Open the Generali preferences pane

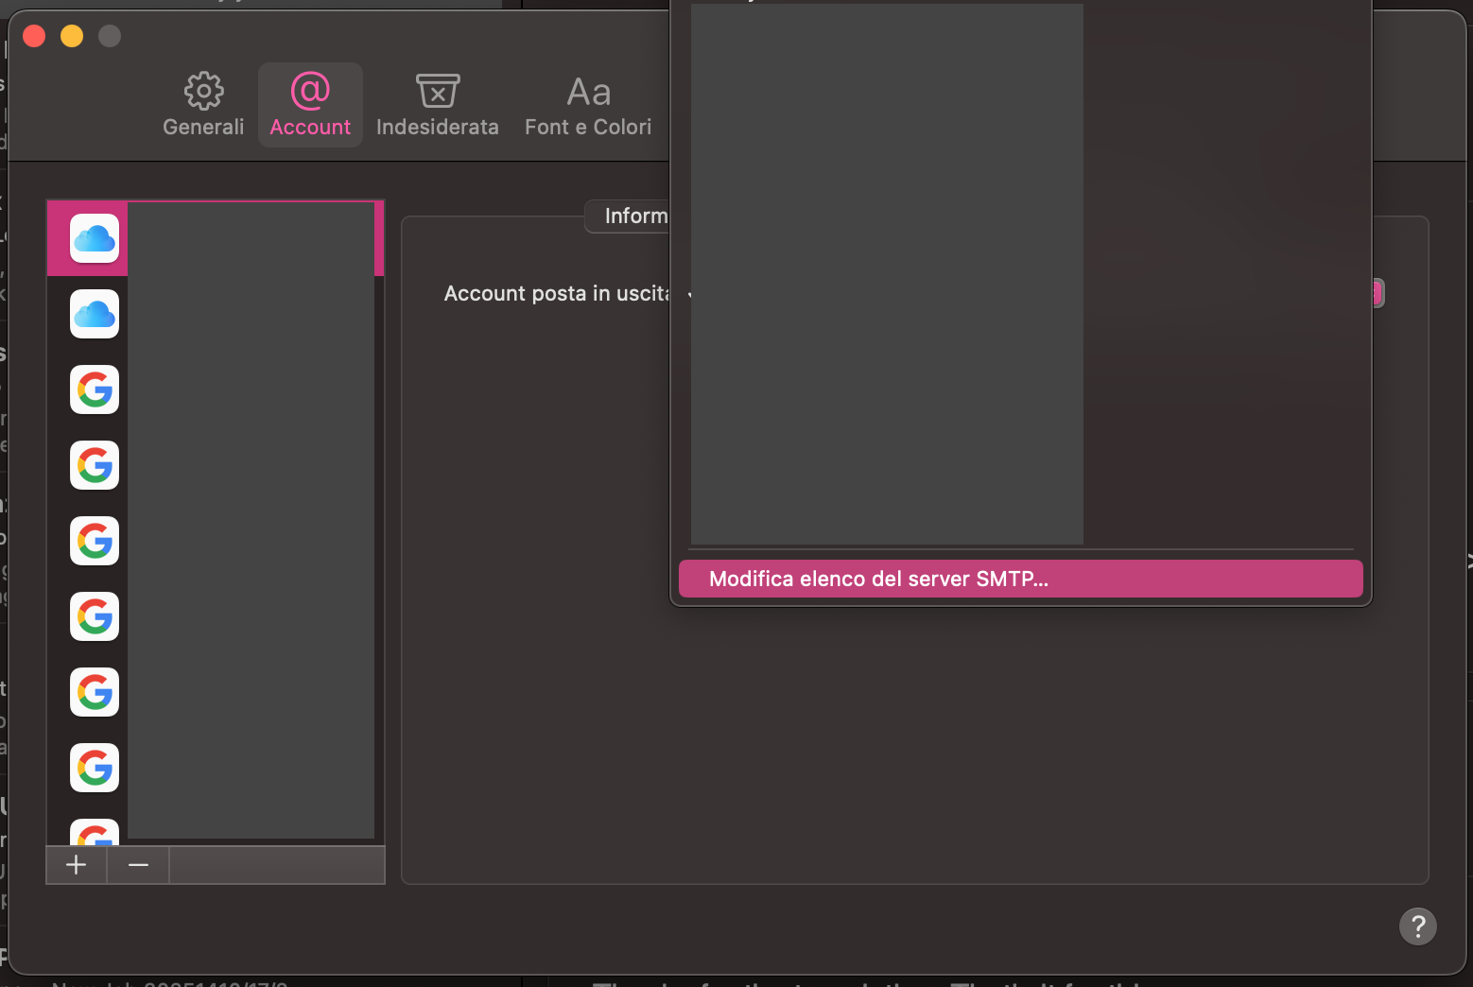click(x=202, y=104)
